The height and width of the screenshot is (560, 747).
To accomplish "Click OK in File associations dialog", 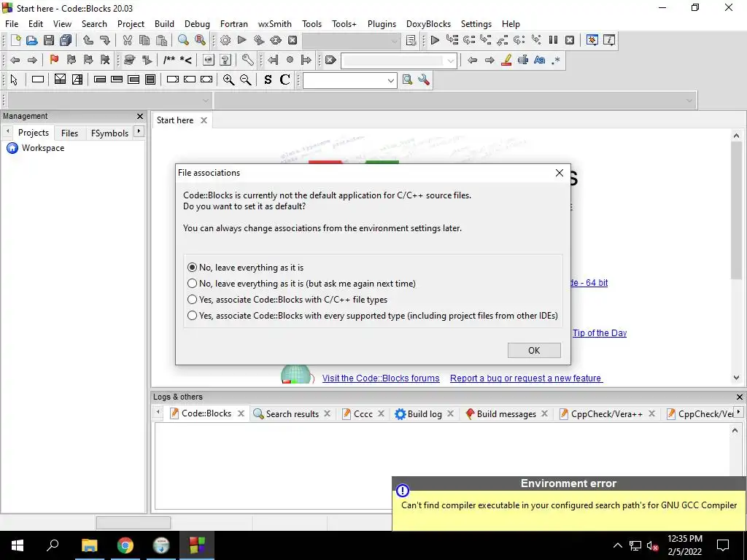I will [534, 351].
